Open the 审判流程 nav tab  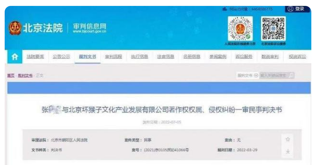pos(113,57)
